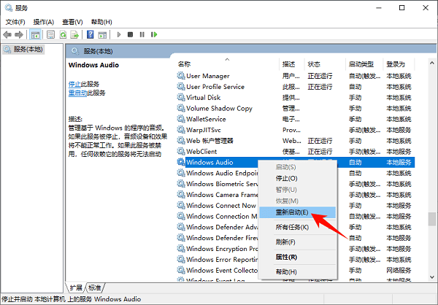Image resolution: width=438 pixels, height=305 pixels.
Task: Click the vertical scrollbar thumb
Action: (x=432, y=219)
